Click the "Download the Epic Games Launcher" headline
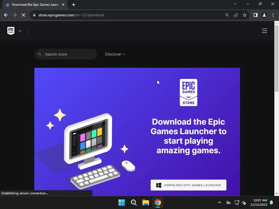Viewport: 279px width, 209px height. tap(189, 136)
